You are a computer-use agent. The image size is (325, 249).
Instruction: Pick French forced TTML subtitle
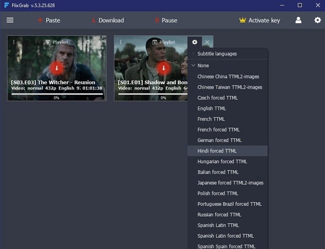(x=227, y=130)
